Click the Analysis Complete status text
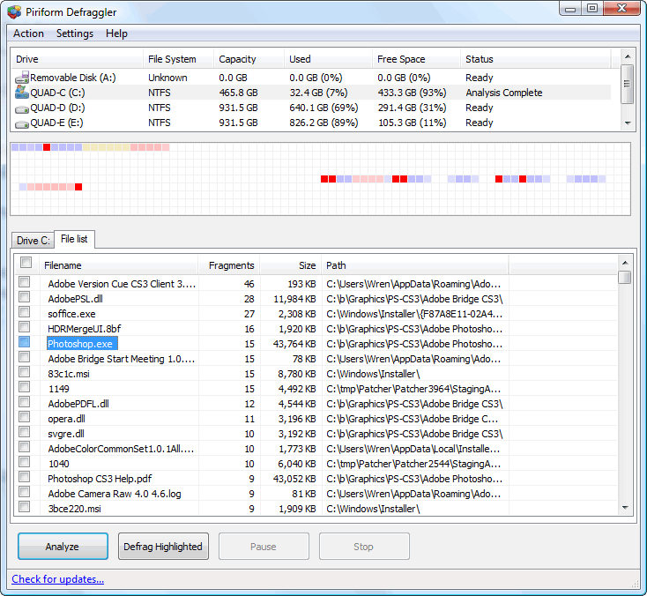This screenshot has width=647, height=596. (x=504, y=93)
